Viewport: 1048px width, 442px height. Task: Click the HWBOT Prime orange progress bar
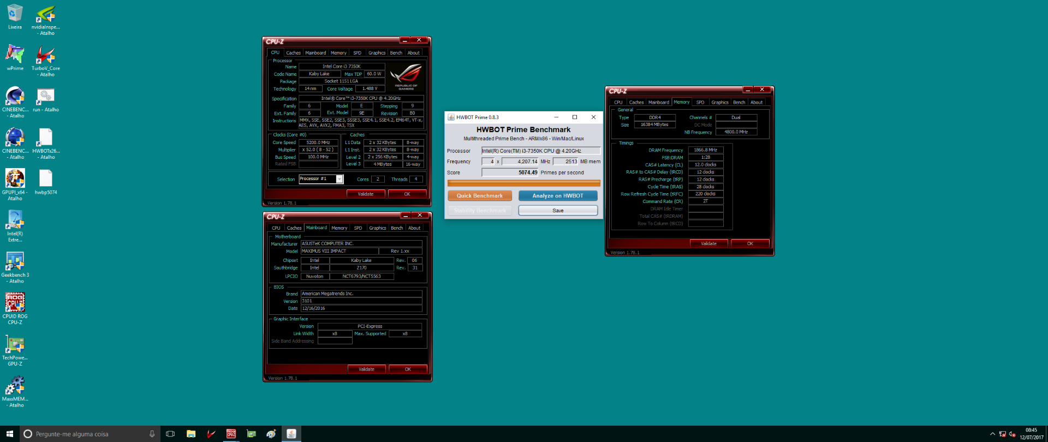(x=524, y=183)
